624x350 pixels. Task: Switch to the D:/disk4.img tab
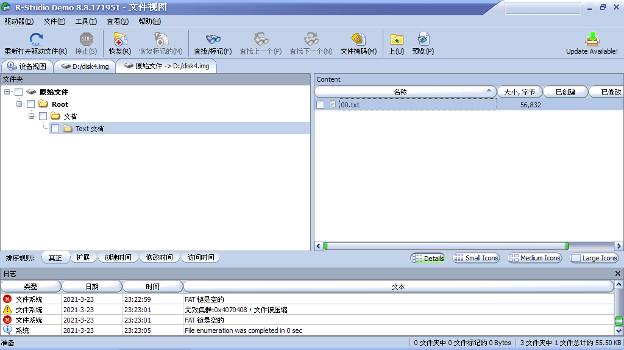point(85,66)
